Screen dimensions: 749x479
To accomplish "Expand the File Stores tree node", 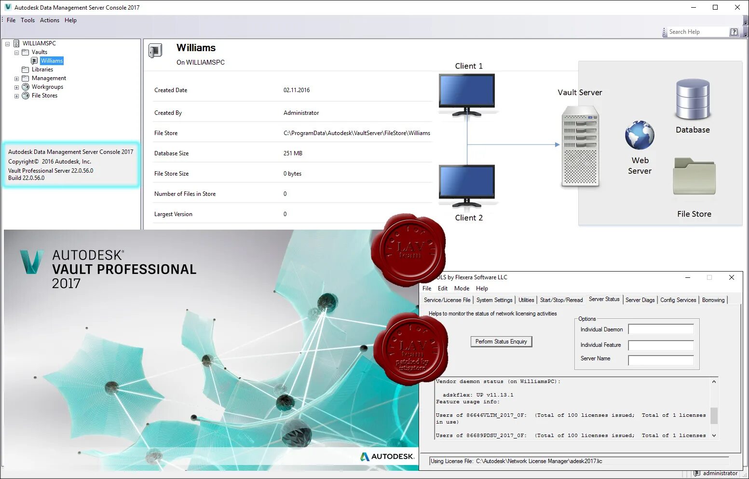I will click(16, 96).
